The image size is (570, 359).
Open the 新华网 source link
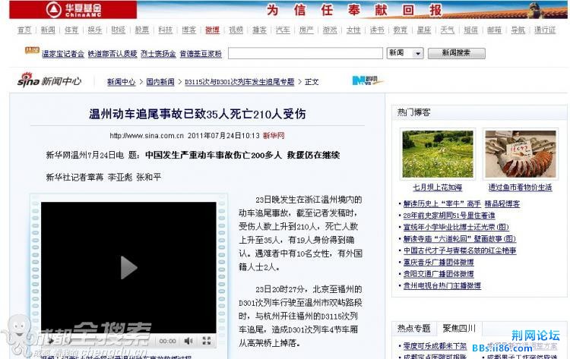[274, 136]
